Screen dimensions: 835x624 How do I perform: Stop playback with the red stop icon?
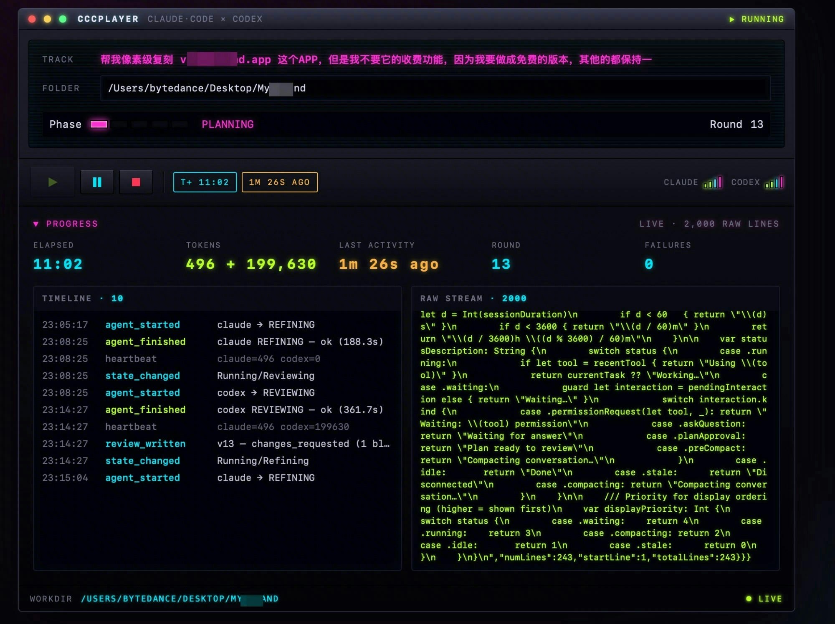[136, 182]
